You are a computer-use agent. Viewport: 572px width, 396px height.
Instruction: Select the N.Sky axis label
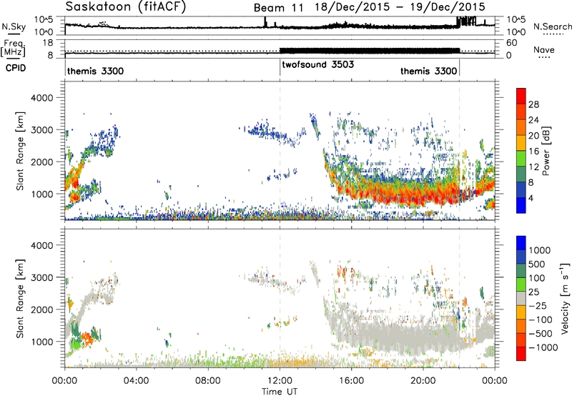pyautogui.click(x=14, y=26)
